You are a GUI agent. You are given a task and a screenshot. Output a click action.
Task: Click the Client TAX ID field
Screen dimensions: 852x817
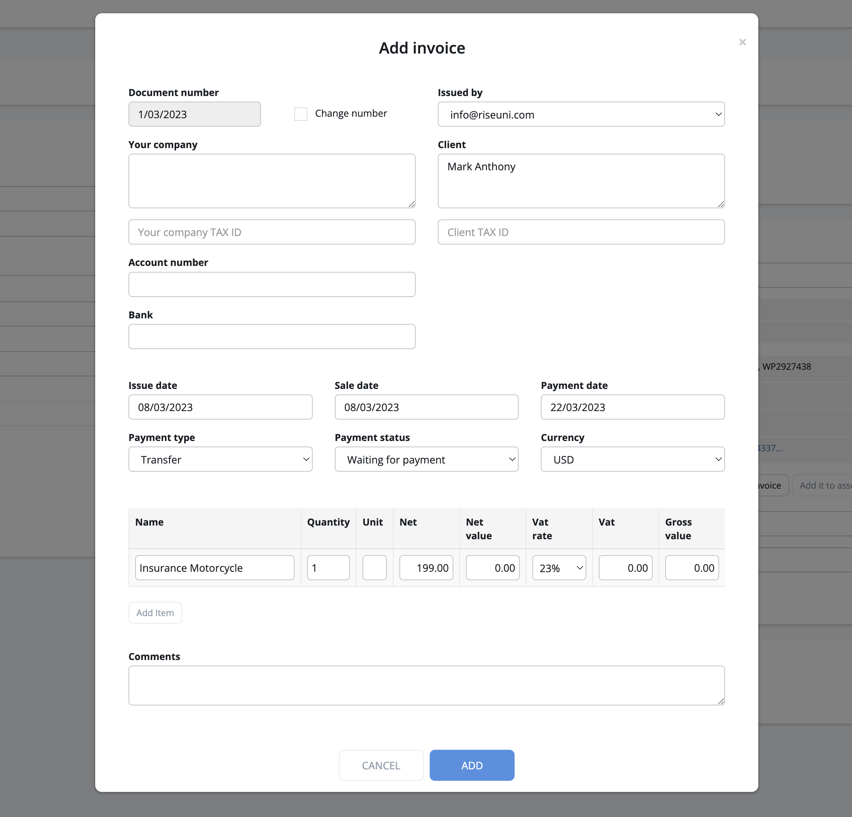(x=581, y=232)
